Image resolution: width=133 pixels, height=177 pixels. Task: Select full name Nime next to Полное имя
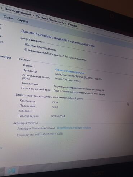click(x=55, y=107)
